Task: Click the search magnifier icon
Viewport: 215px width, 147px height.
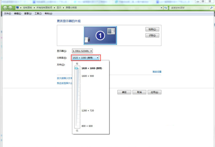Action: pyautogui.click(x=211, y=7)
